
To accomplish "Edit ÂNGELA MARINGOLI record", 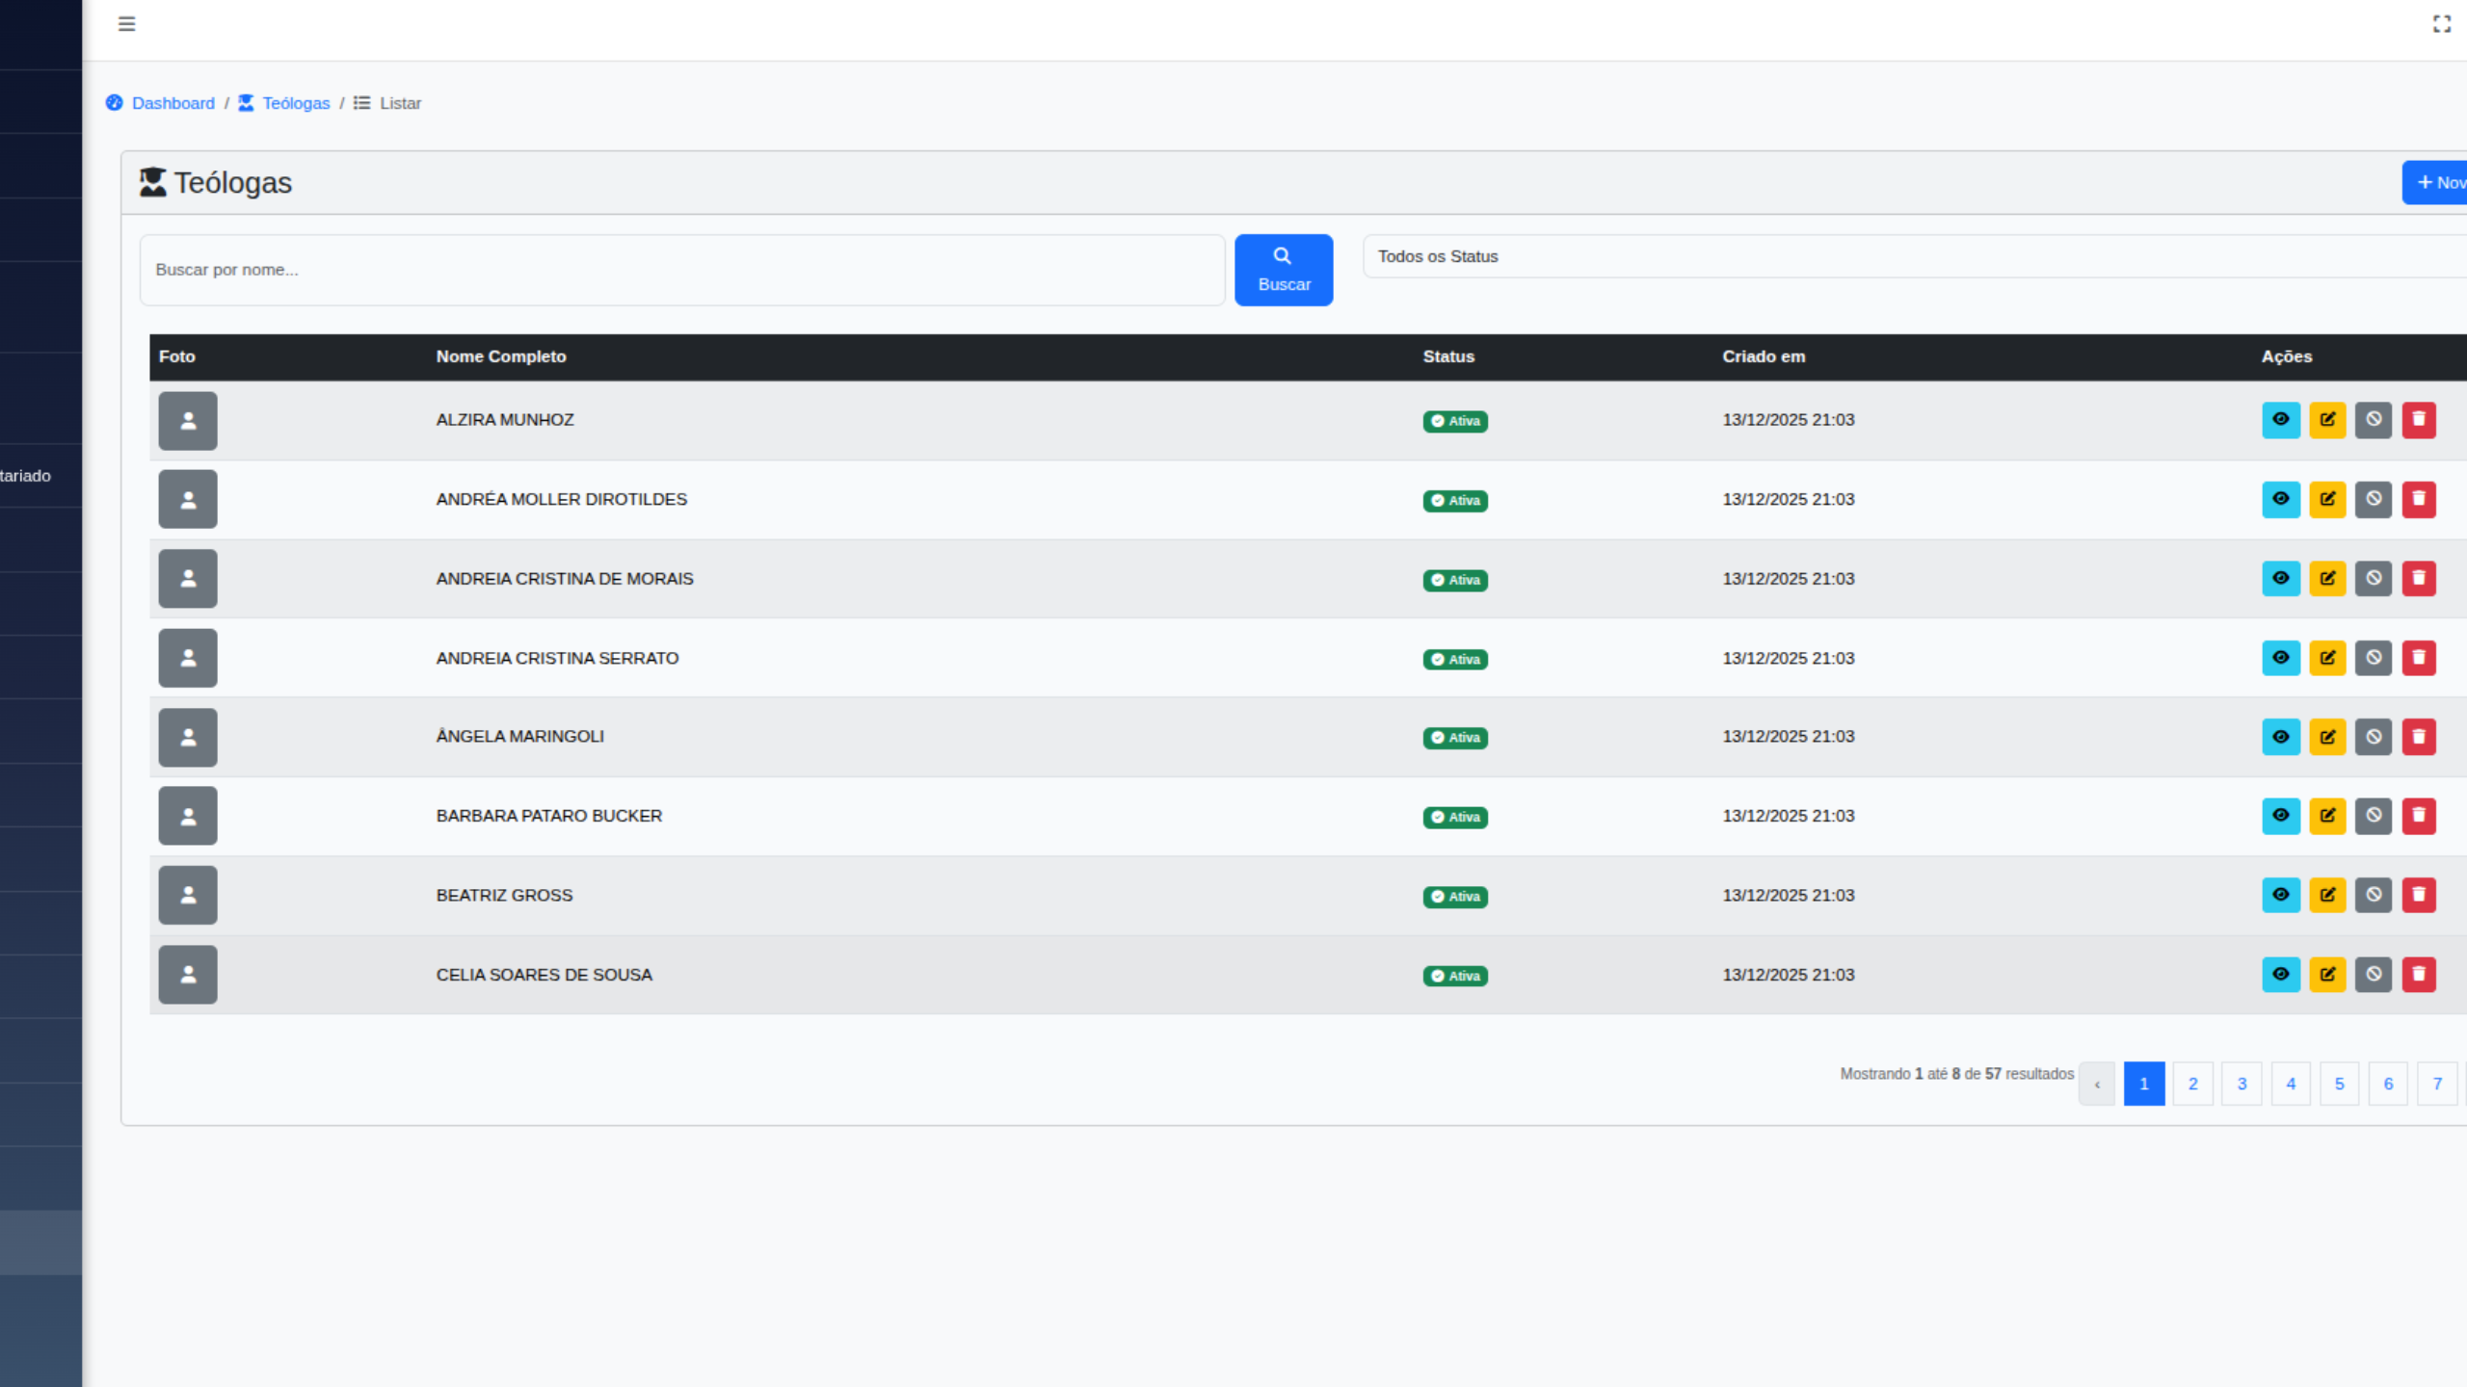I will (2327, 737).
